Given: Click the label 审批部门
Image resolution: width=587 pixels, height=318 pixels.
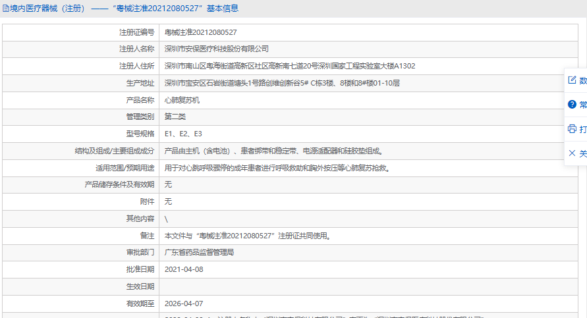Looking at the screenshot, I should coord(140,253).
